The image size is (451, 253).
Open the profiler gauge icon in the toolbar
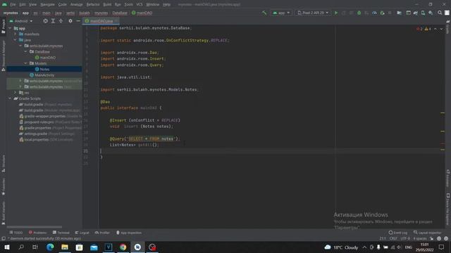tap(374, 13)
